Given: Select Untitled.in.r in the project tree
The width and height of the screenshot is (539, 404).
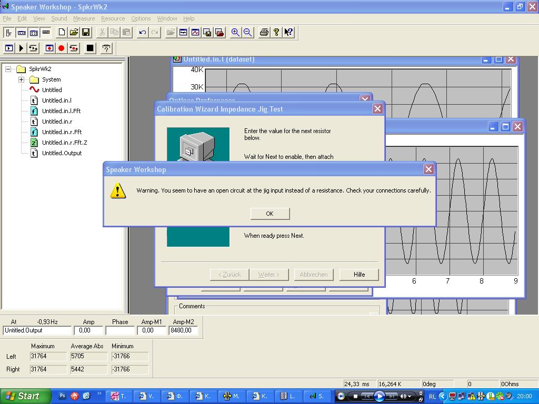Looking at the screenshot, I should click(57, 122).
